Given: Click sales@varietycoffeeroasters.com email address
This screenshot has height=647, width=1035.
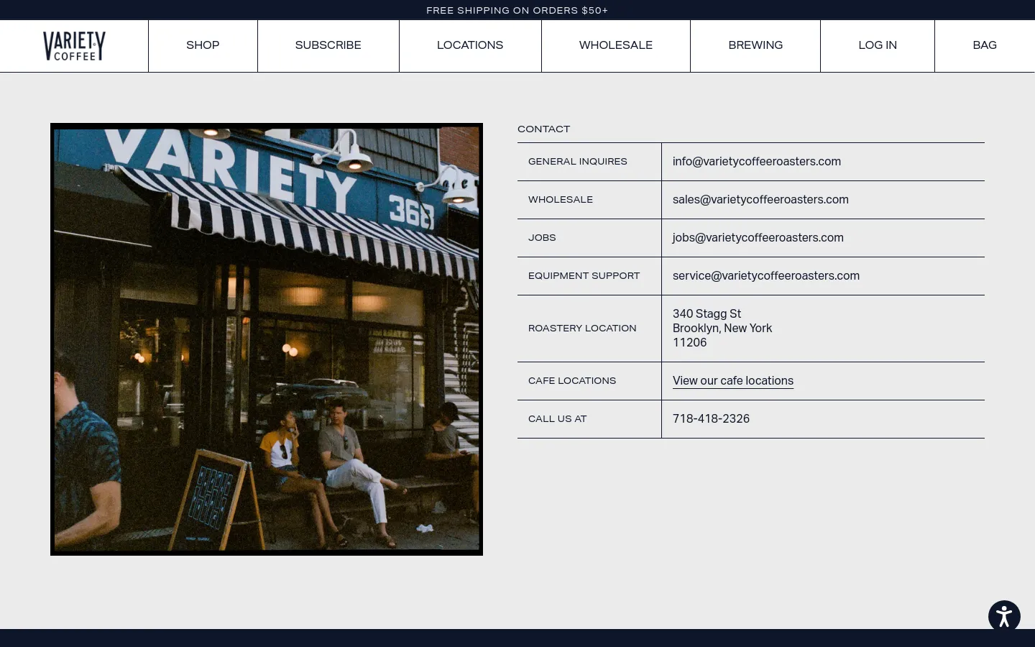Looking at the screenshot, I should click(760, 200).
